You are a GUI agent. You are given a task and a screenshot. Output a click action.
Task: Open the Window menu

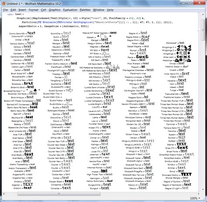coord(99,10)
